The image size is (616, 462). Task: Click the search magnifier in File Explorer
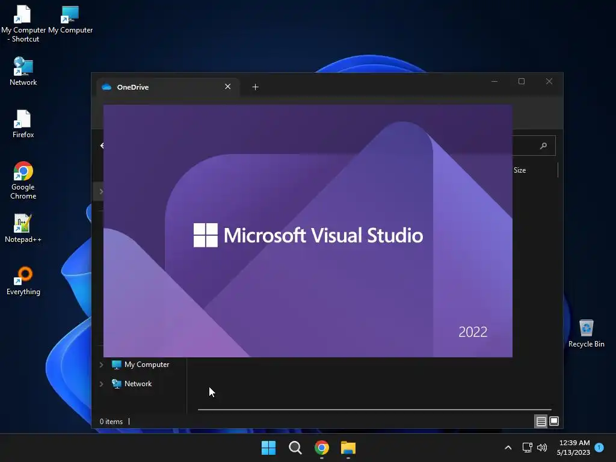(x=543, y=146)
